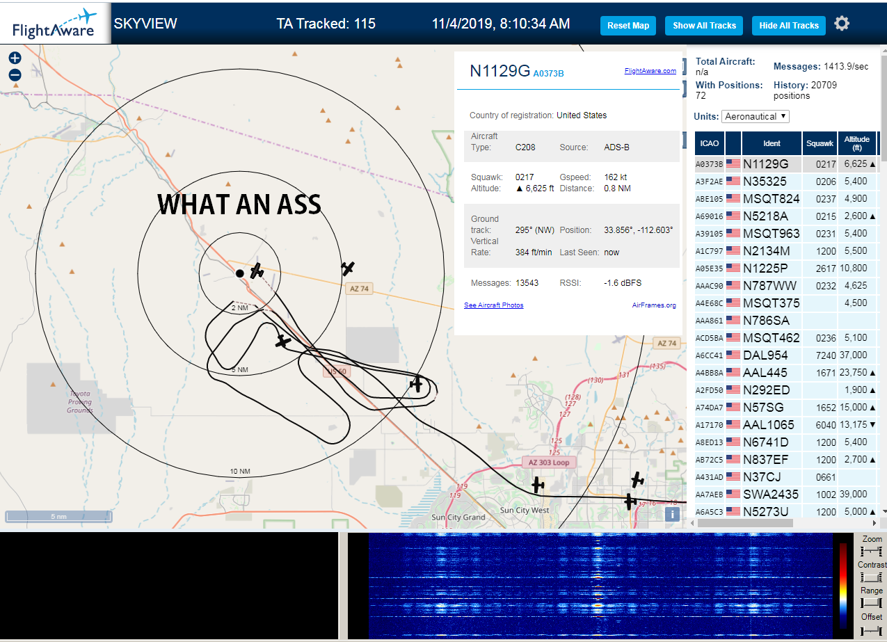Click the aircraft list scrollbar up arrow
The width and height of the screenshot is (887, 642).
(884, 49)
